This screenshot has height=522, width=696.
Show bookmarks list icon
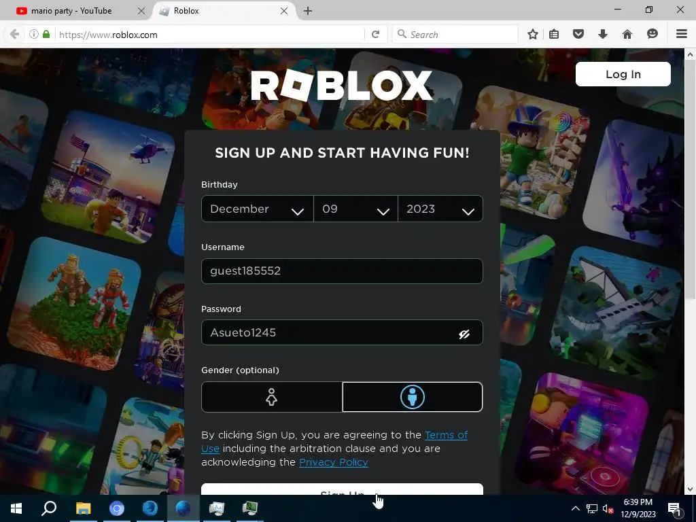coord(554,34)
